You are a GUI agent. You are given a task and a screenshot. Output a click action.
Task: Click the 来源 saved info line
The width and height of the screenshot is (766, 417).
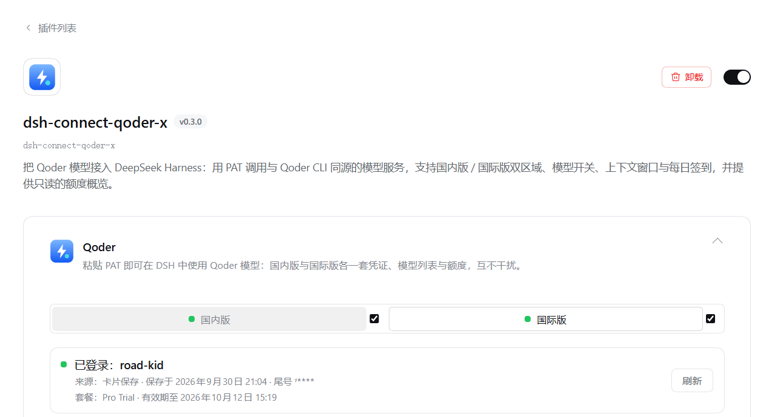point(195,381)
